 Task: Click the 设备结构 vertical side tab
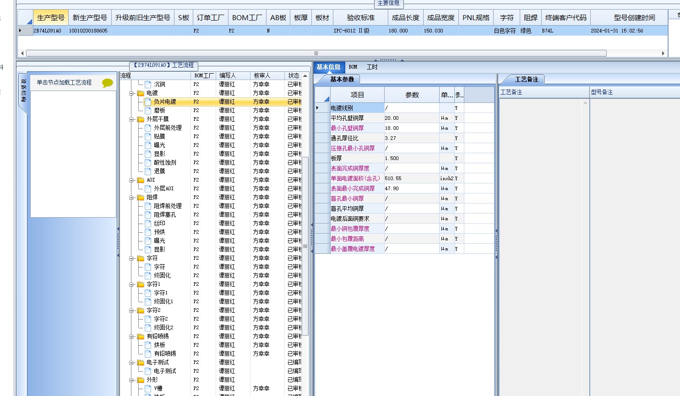coord(23,90)
